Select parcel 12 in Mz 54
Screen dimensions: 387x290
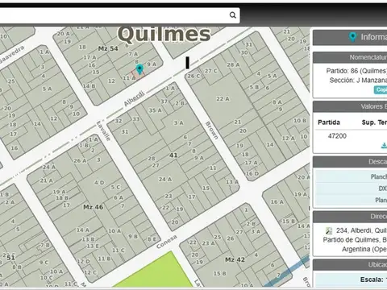[111, 81]
